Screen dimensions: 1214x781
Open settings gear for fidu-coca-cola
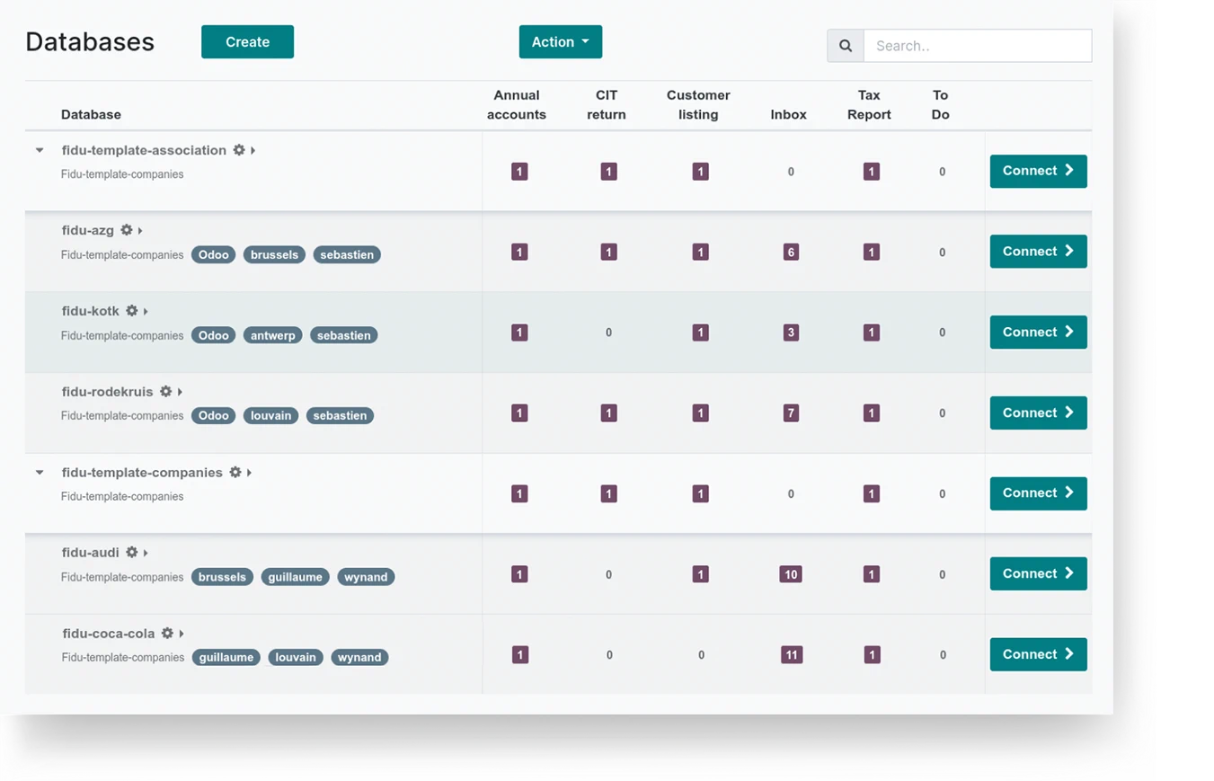coord(167,634)
